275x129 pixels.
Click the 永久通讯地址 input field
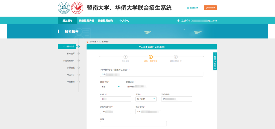click(152, 74)
